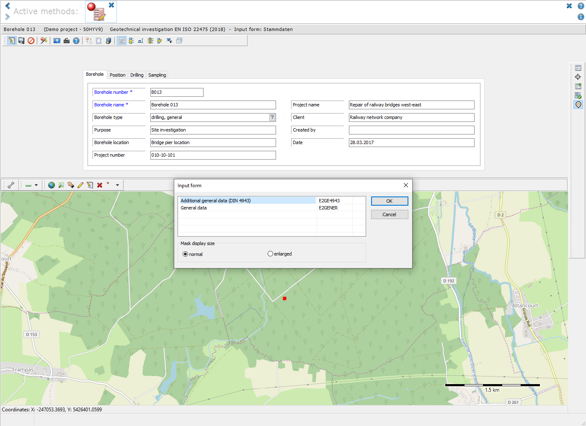Click the yellow borehole installation icon
Screen dimensions: 586x426
pyautogui.click(x=150, y=41)
